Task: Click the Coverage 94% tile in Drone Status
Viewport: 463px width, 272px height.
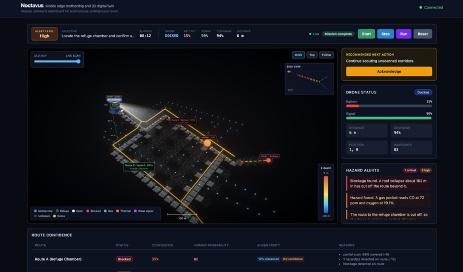Action: [411, 130]
